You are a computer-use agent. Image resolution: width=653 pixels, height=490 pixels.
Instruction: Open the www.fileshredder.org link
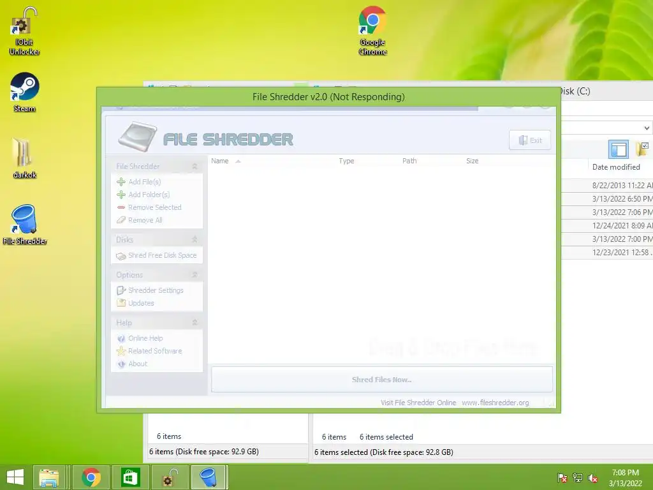pos(495,403)
